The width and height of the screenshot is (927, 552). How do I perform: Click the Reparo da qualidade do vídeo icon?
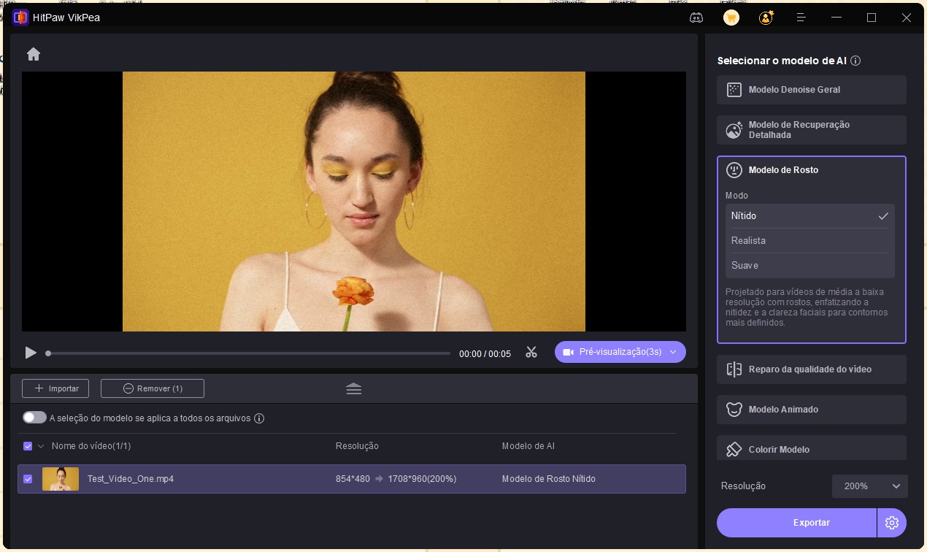click(734, 369)
